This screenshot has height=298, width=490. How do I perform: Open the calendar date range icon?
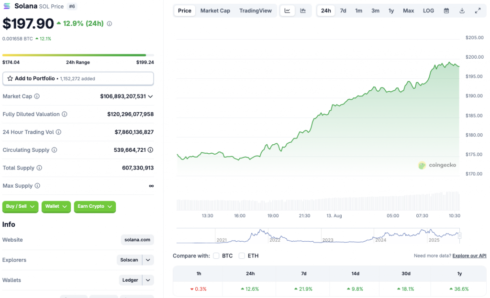[446, 11]
